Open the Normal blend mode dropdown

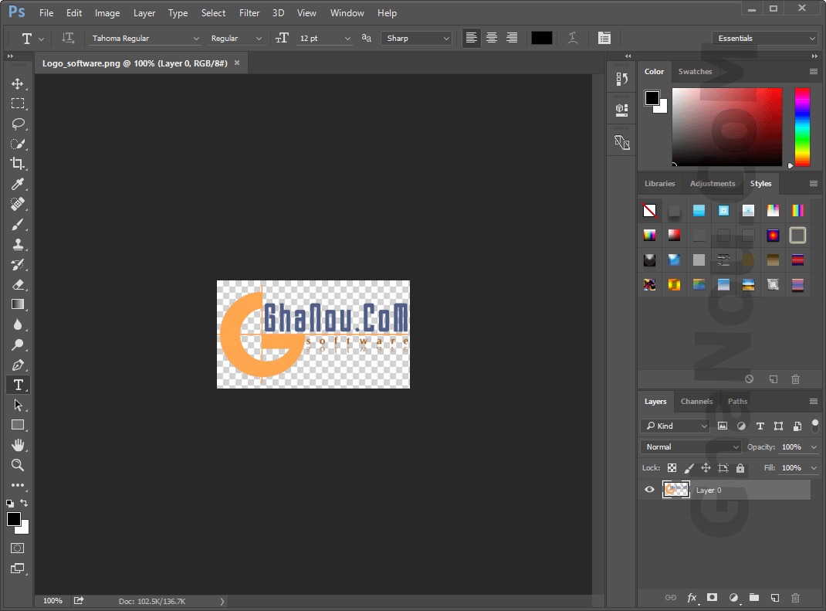pos(691,447)
